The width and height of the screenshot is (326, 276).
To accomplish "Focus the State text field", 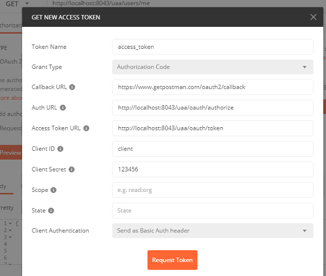I will click(x=212, y=210).
